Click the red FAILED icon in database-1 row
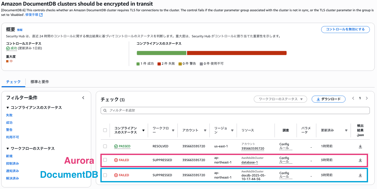377x189 pixels. 116,160
